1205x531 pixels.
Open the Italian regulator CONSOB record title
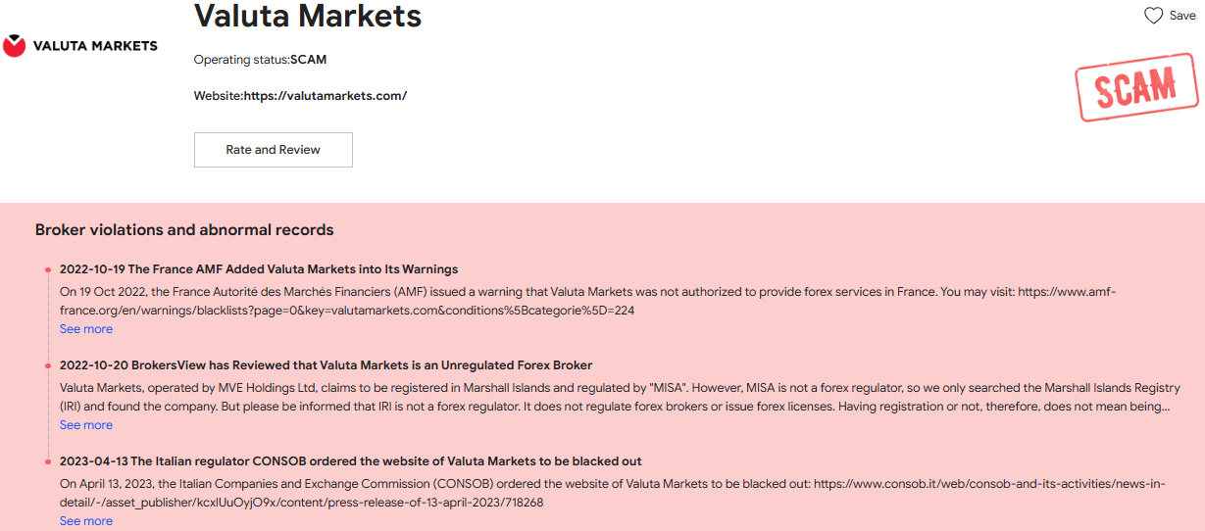click(x=350, y=461)
